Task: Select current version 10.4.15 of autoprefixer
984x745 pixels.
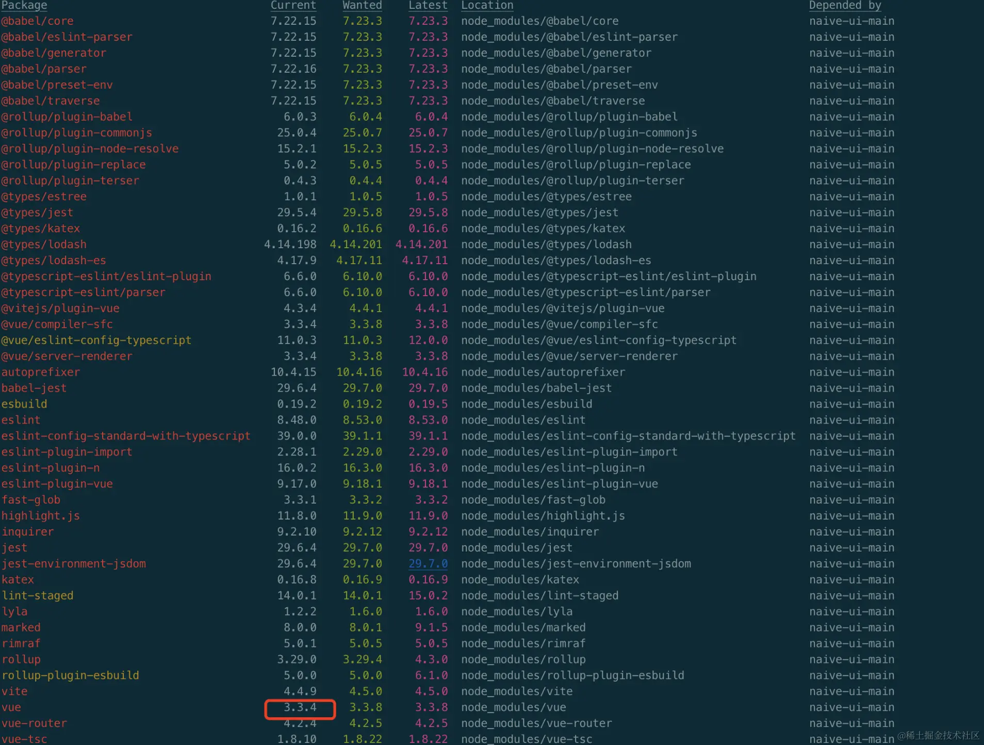Action: (293, 372)
